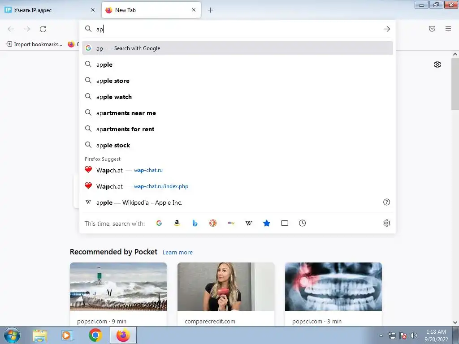Click Firefox bookmark icon in bookmarks toolbar
Image resolution: width=459 pixels, height=344 pixels.
coord(71,44)
